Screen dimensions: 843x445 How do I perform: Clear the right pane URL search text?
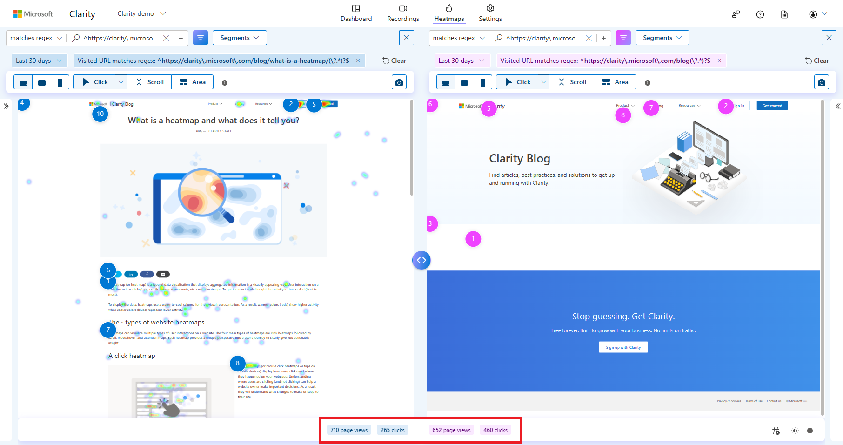coord(589,38)
